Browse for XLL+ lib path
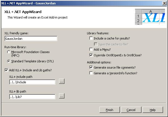Image resolution: width=168 pixels, height=117 pixels. (x=61, y=96)
